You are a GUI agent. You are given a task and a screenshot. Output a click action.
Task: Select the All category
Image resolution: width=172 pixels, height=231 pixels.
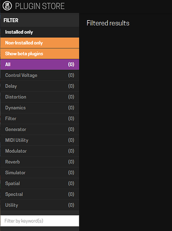click(40, 64)
